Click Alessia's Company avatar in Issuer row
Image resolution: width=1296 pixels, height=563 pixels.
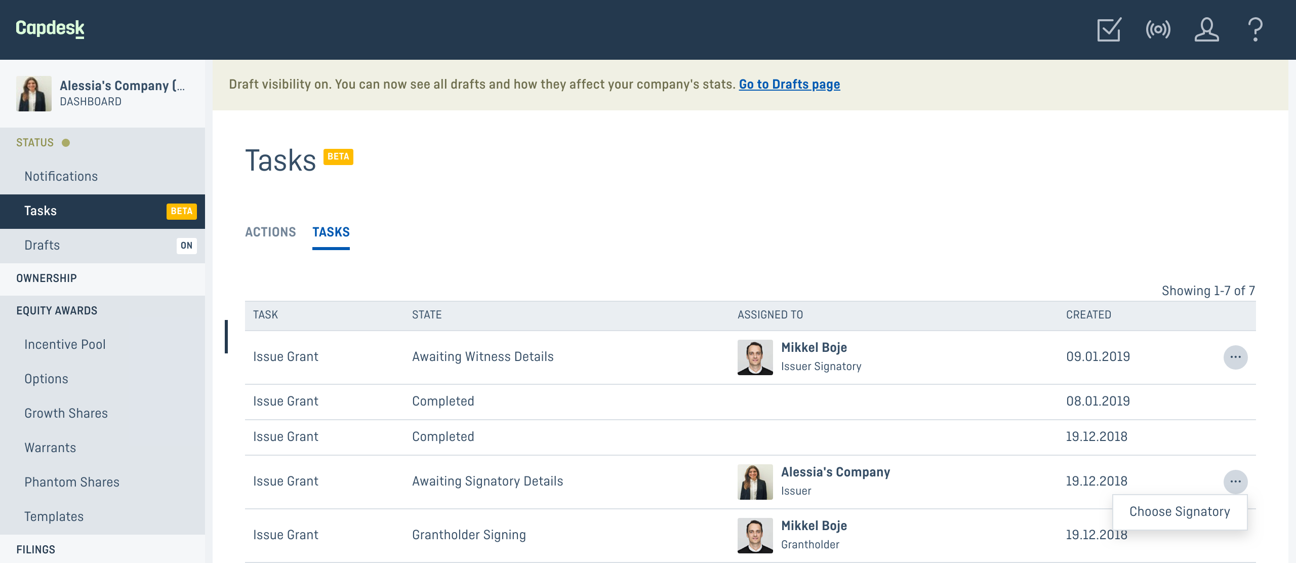(x=755, y=481)
